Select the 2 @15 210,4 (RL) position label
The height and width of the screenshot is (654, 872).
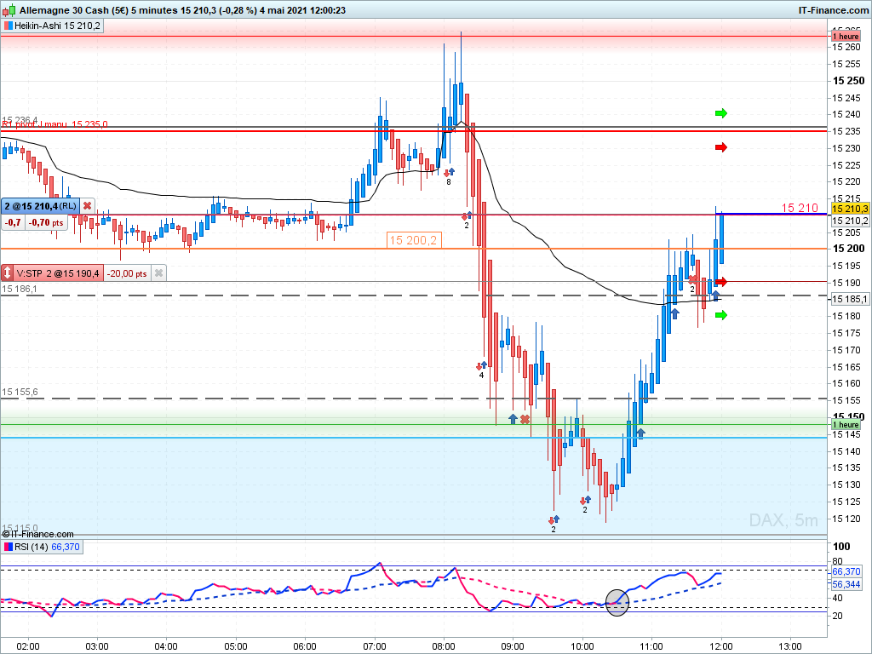point(41,206)
